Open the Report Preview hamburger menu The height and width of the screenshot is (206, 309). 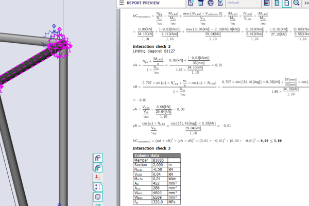tap(122, 3)
